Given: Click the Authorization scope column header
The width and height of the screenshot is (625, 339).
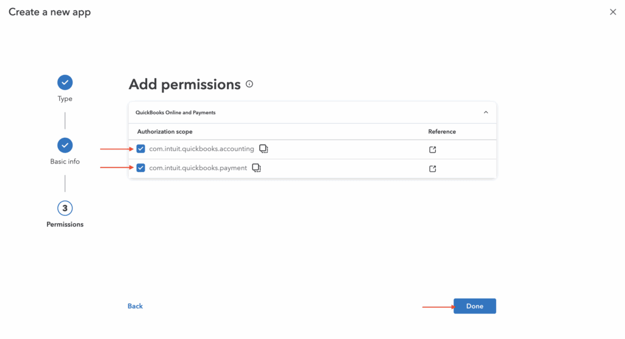Looking at the screenshot, I should [165, 132].
